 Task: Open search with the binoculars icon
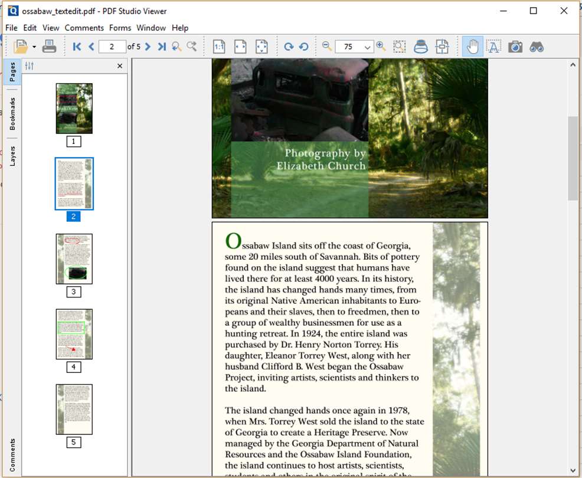click(x=537, y=47)
